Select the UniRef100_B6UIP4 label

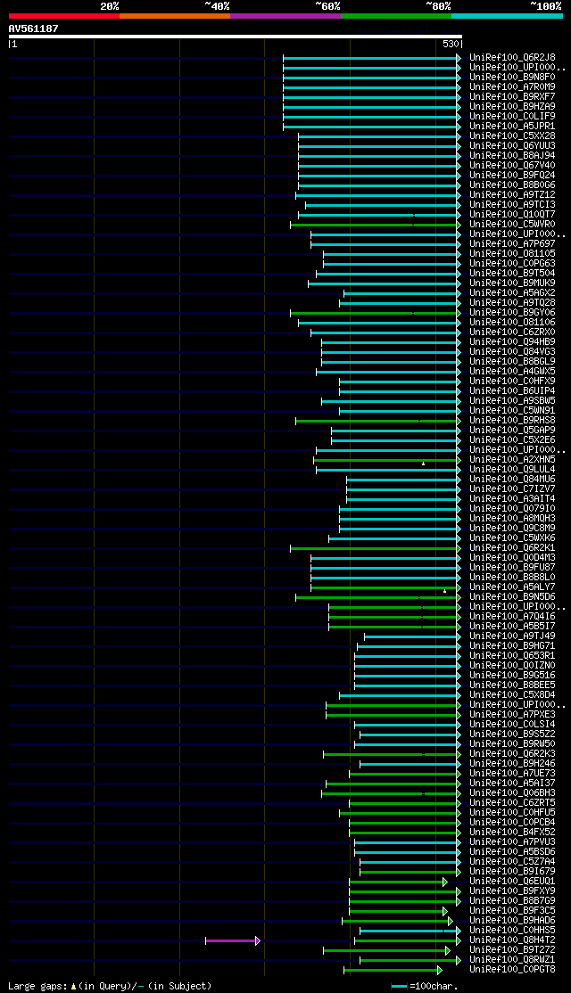point(512,391)
